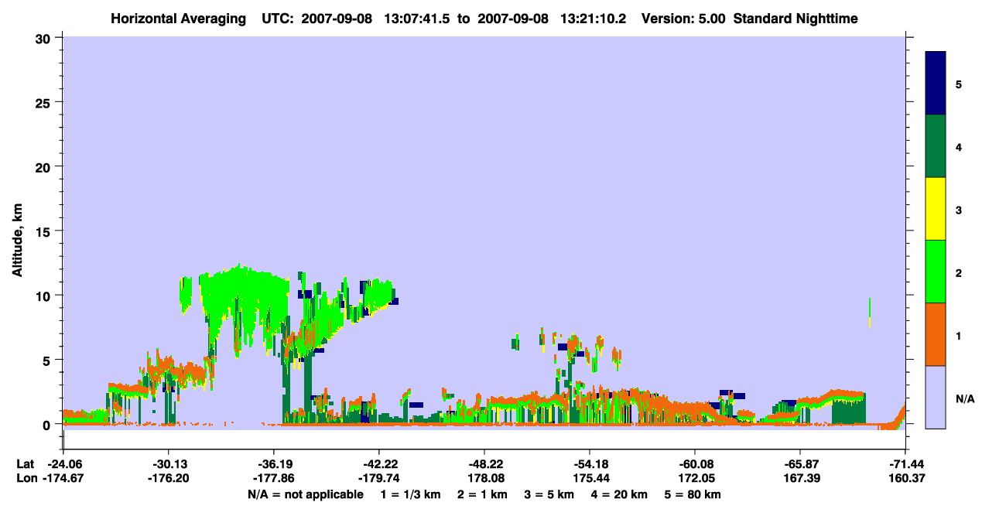Click latitude value -54.18
Viewport: 1006px width, 516px height.
589,464
